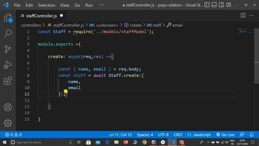259x146 pixels.
Task: Expand create breadcrumb symbol
Action: point(133,25)
